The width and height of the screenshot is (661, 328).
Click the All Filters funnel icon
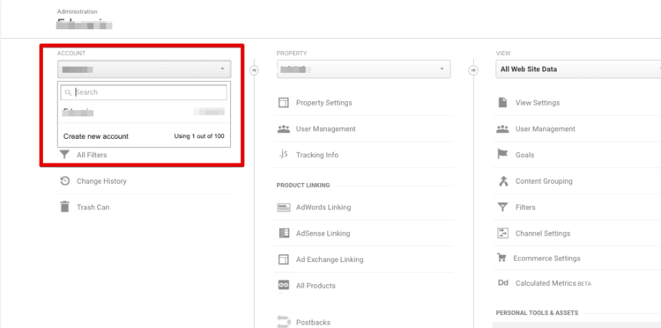coord(64,155)
